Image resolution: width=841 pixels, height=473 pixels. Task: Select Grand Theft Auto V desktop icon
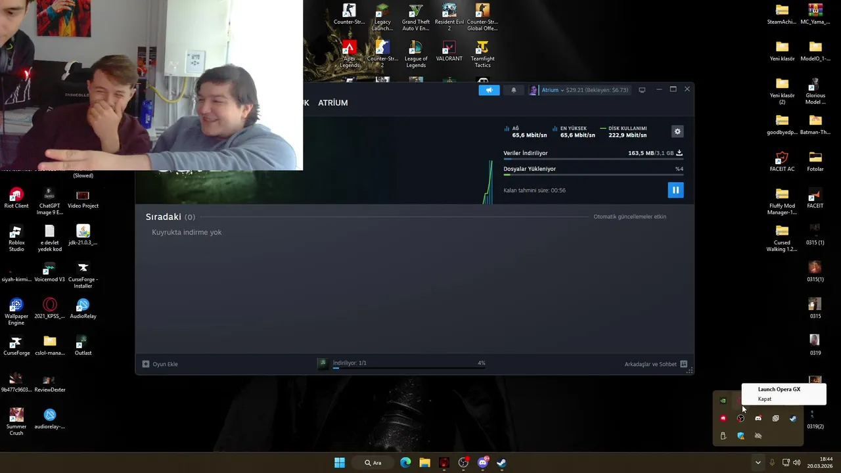(416, 18)
